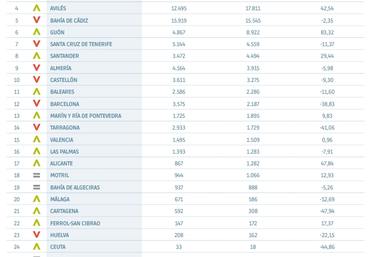Click the Cartagena port name
This screenshot has height=257, width=372.
tap(64, 211)
